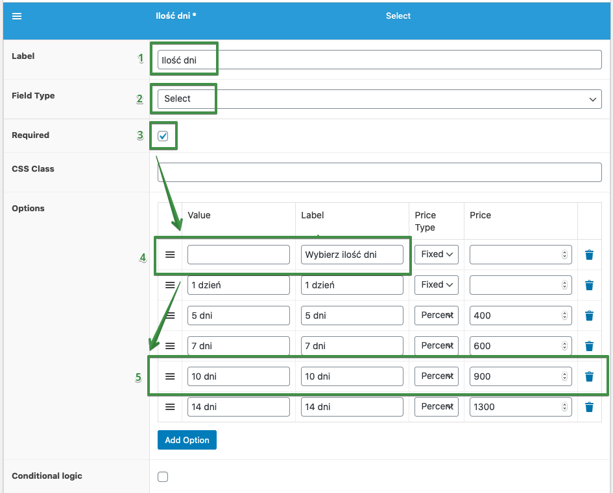Click the empty Value field in first option row
613x493 pixels.
(x=239, y=255)
